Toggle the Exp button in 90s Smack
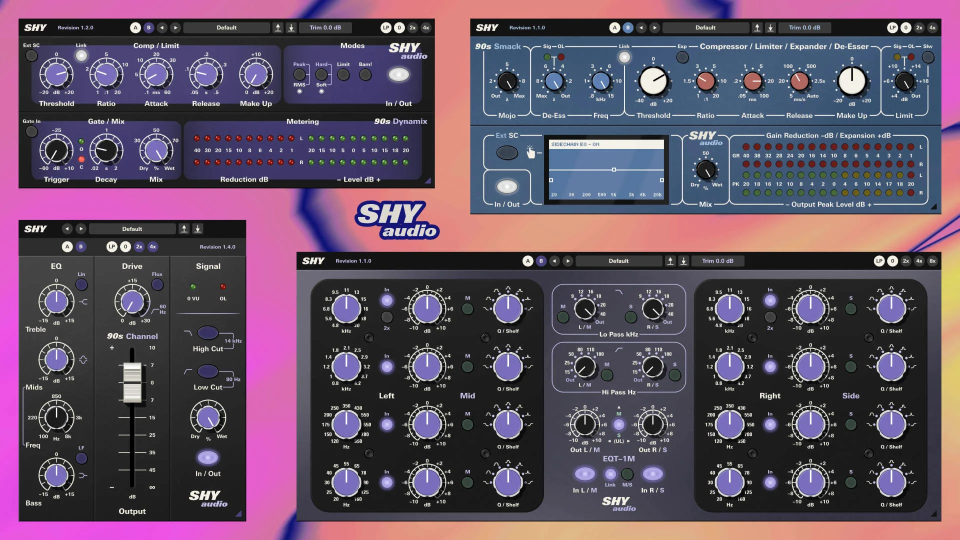Screen dimensions: 960x540 pyautogui.click(x=682, y=57)
